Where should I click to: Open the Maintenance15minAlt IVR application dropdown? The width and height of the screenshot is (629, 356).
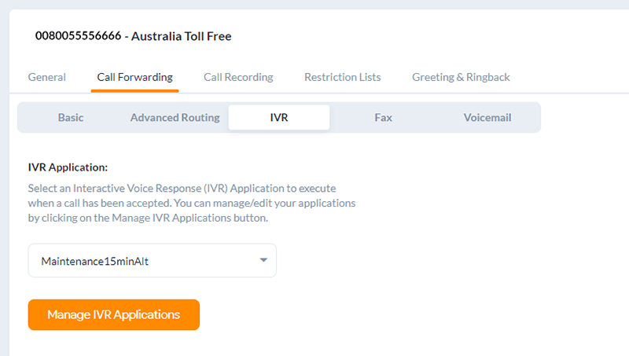(x=152, y=261)
